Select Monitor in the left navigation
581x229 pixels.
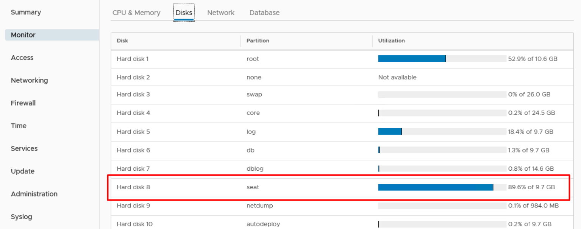[23, 35]
